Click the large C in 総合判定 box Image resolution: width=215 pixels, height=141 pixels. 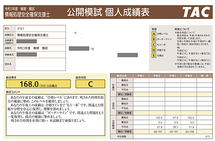(x=91, y=84)
